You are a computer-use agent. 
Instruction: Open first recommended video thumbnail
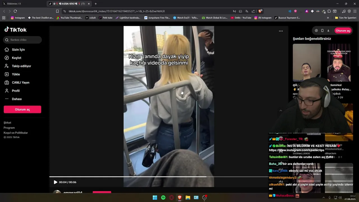[x=307, y=63]
